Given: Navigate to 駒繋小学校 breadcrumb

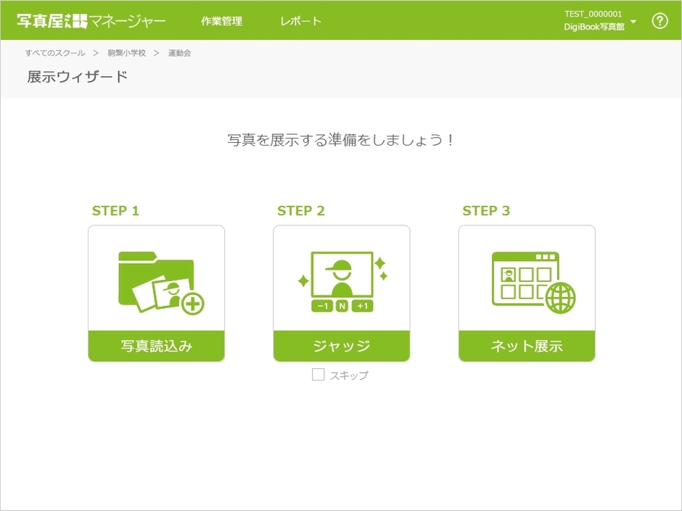Looking at the screenshot, I should click(x=126, y=53).
